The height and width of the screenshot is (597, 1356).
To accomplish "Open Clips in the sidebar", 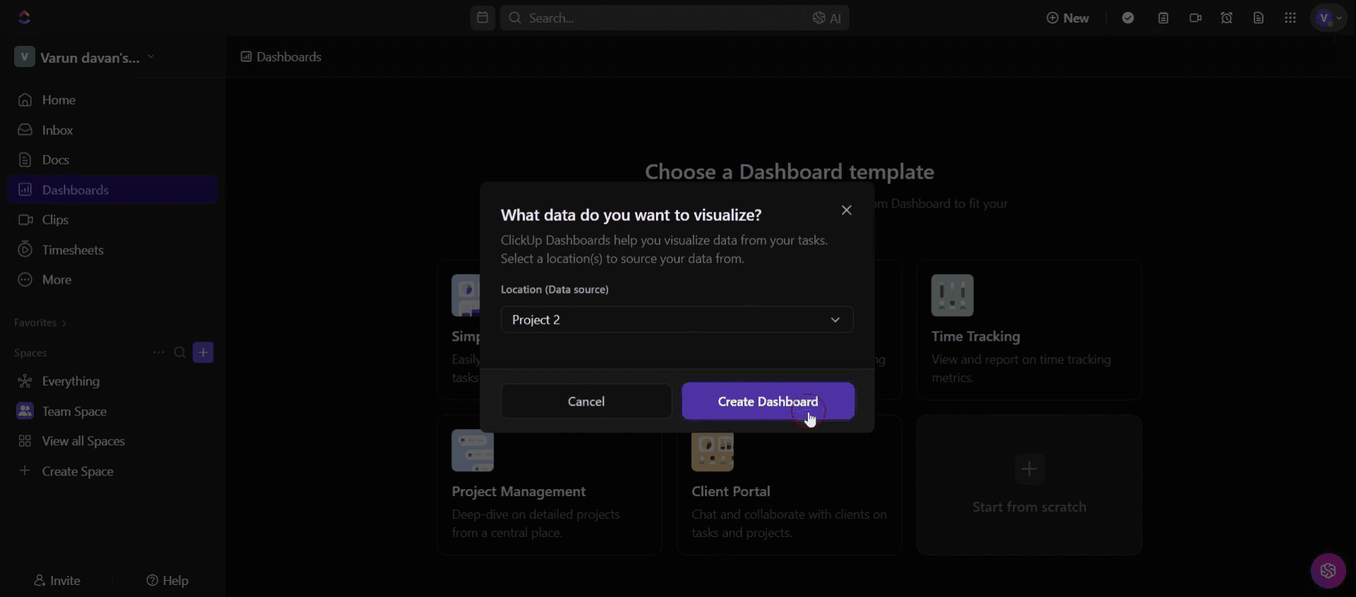I will 112,220.
